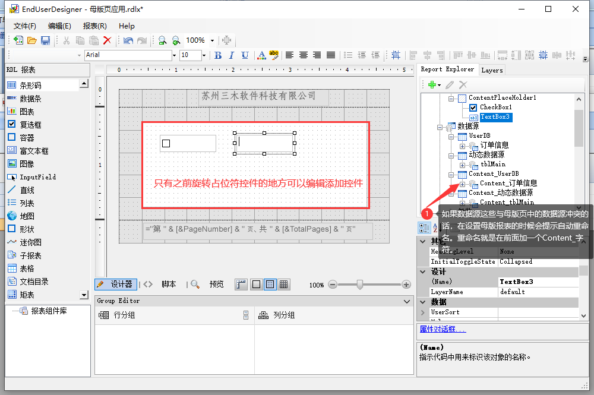This screenshot has width=594, height=395.
Task: Collapse the ContentPlaceHolder1 tree node
Action: coord(451,99)
